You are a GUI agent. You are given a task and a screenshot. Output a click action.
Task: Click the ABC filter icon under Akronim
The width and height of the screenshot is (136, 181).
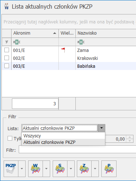tap(17, 42)
